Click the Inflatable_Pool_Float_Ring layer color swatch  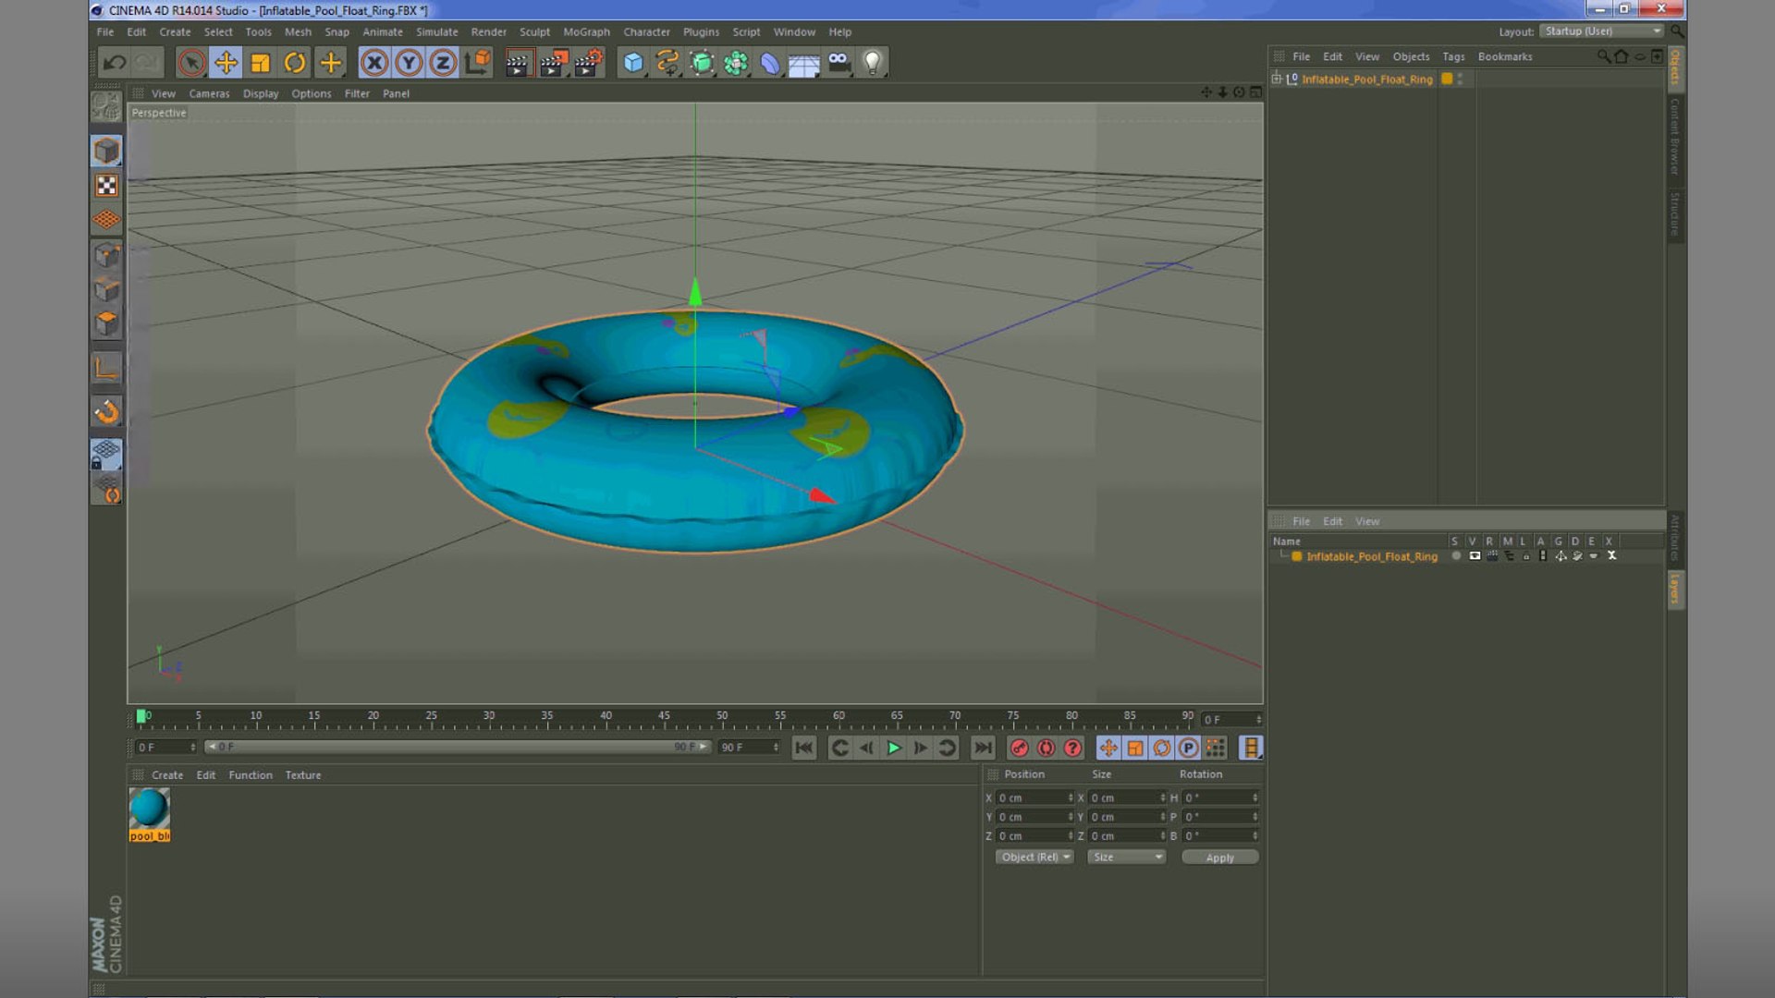click(x=1297, y=556)
